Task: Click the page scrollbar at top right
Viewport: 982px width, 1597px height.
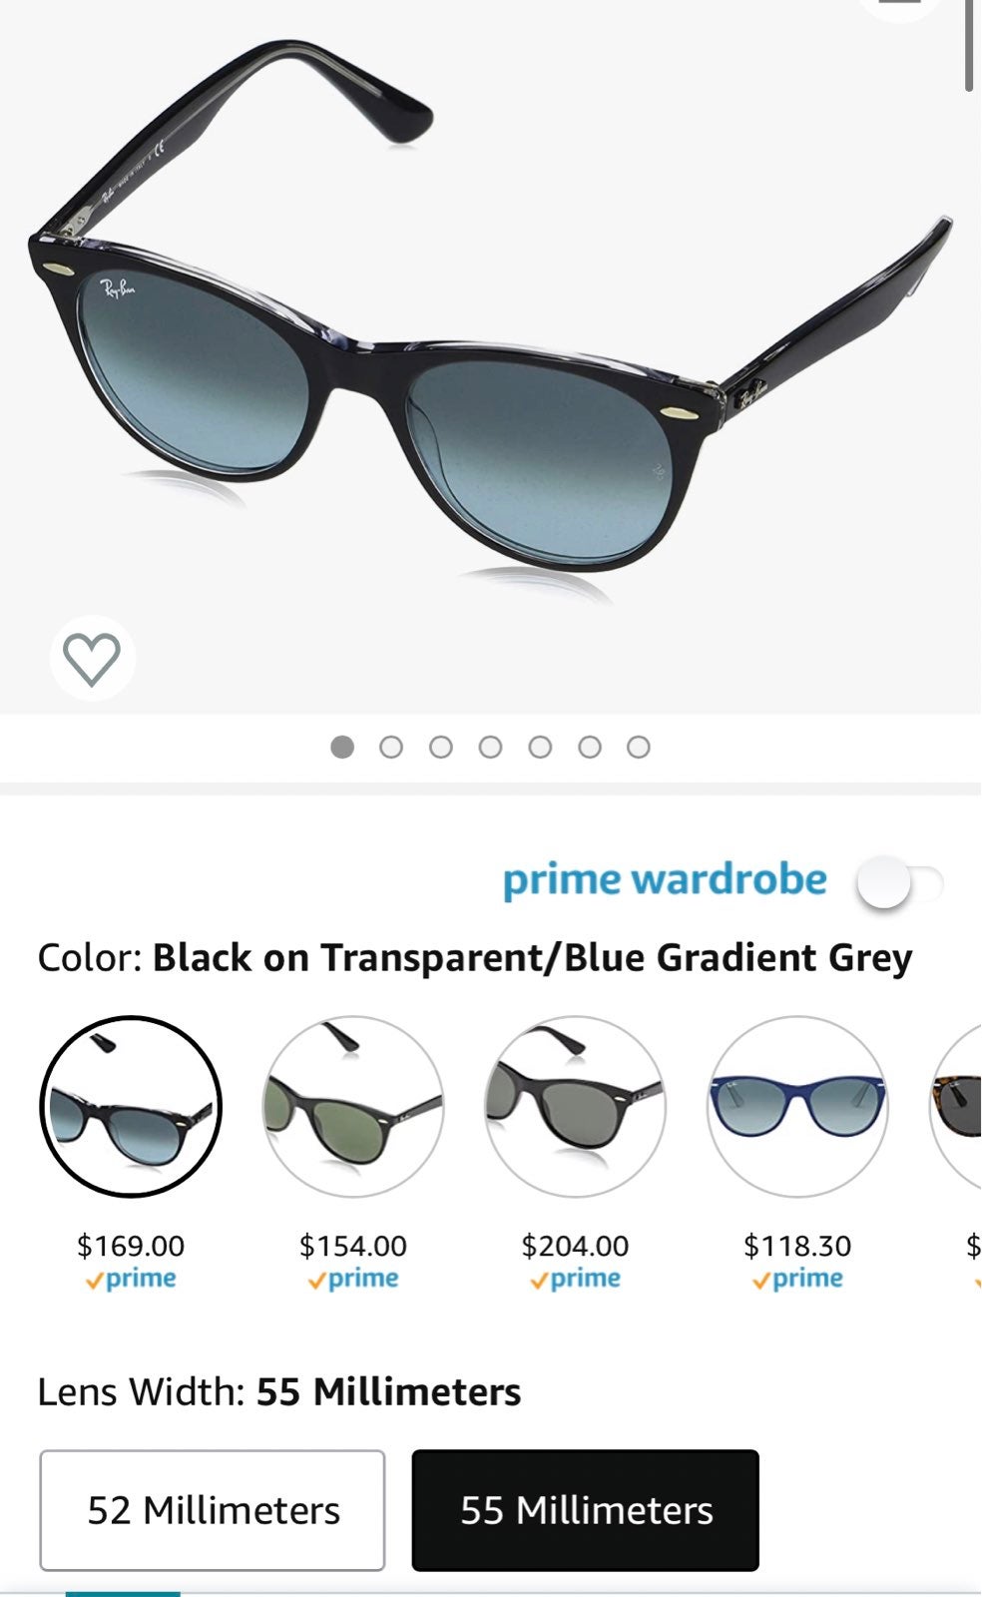Action: point(969,45)
